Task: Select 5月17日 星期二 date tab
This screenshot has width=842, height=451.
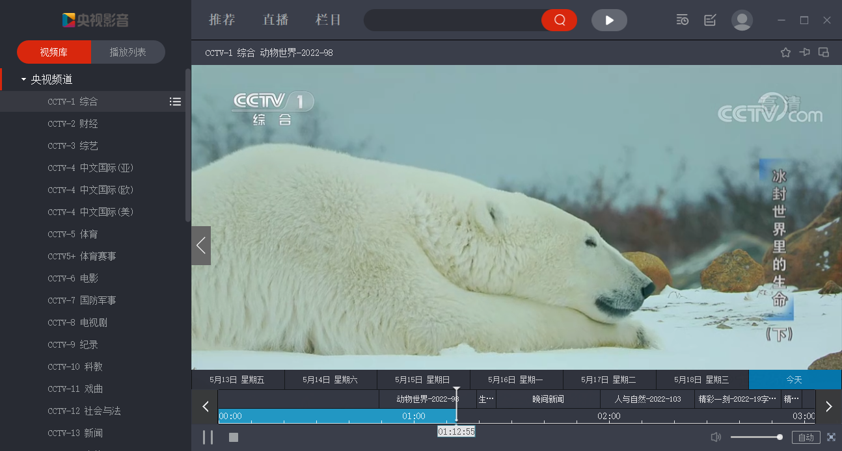Action: pos(610,380)
